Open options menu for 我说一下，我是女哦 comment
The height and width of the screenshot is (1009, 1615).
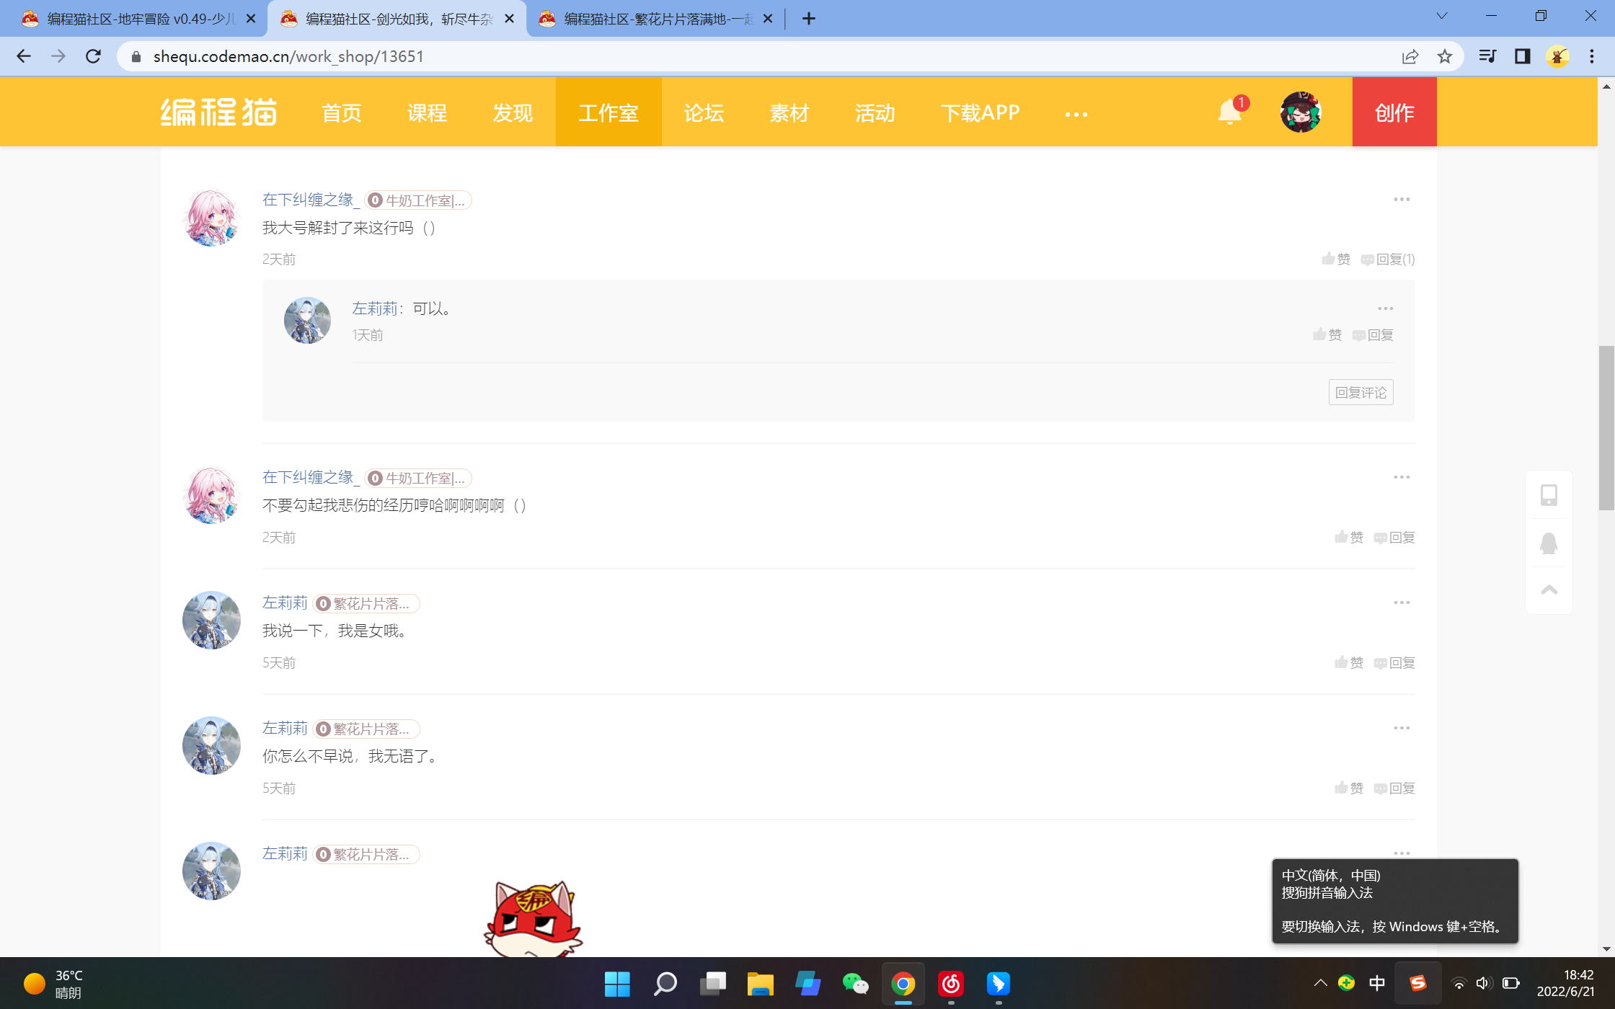(x=1402, y=603)
